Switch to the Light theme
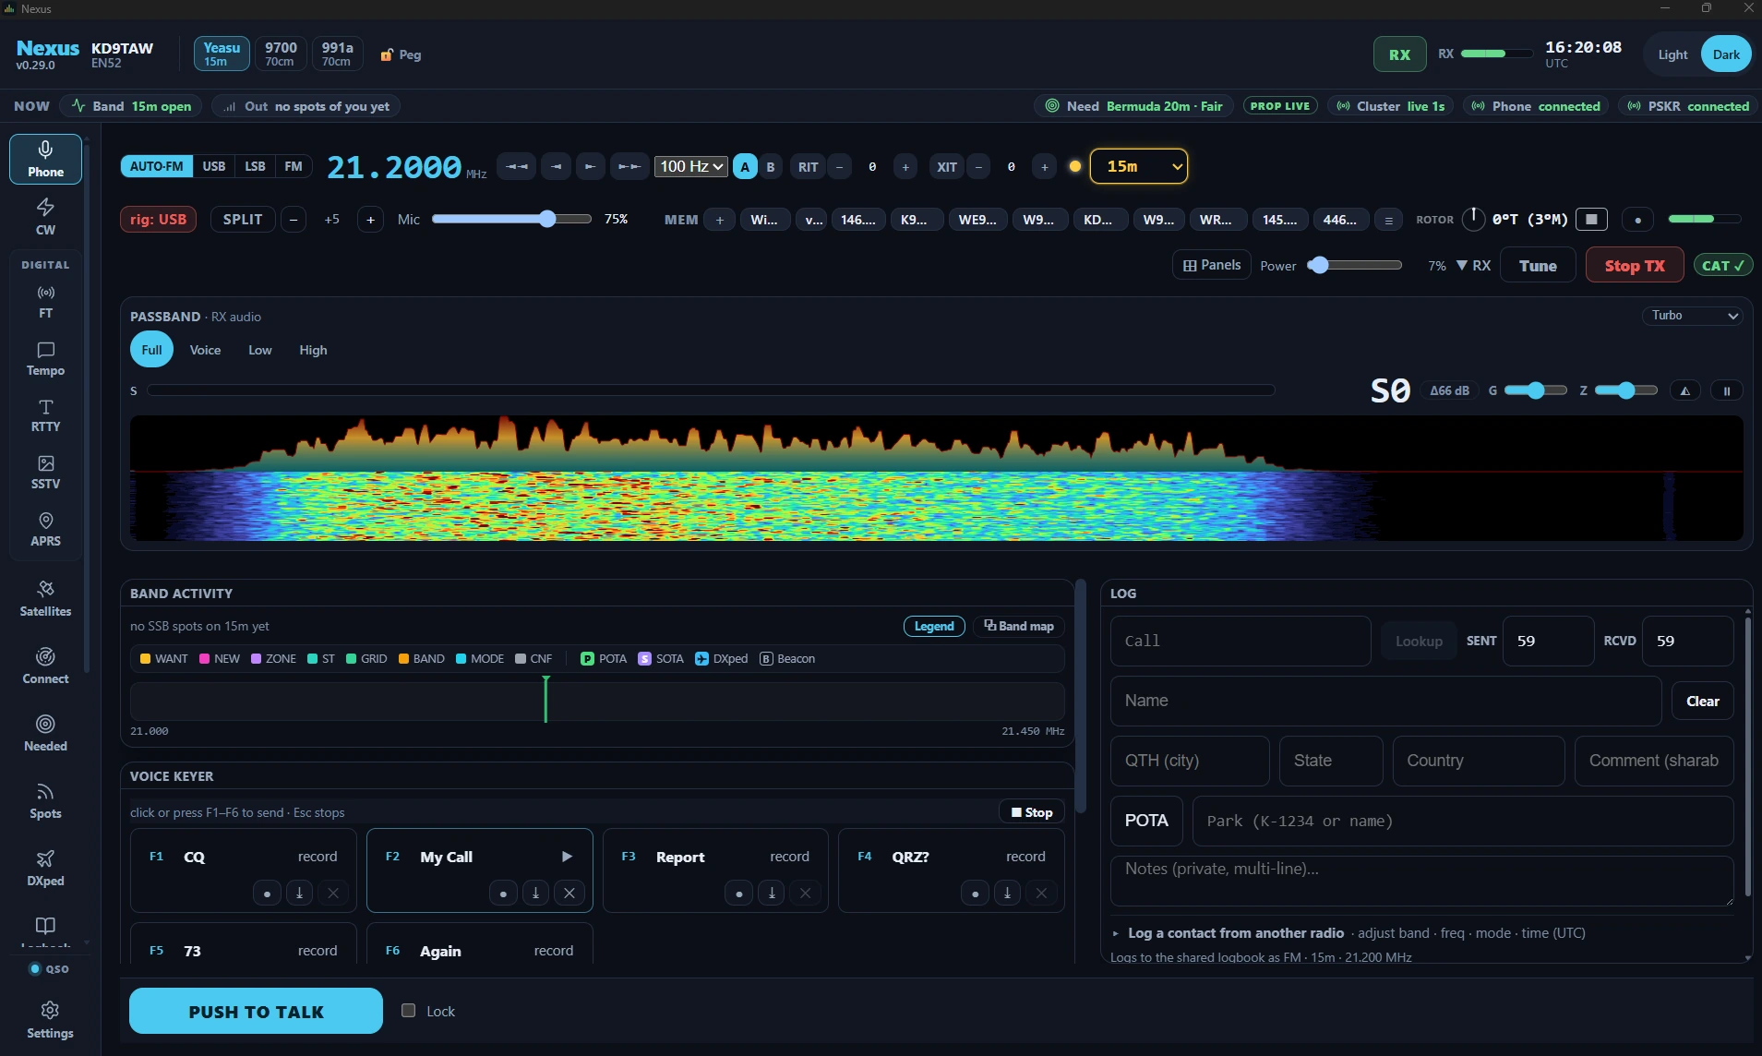The image size is (1762, 1056). [1672, 54]
